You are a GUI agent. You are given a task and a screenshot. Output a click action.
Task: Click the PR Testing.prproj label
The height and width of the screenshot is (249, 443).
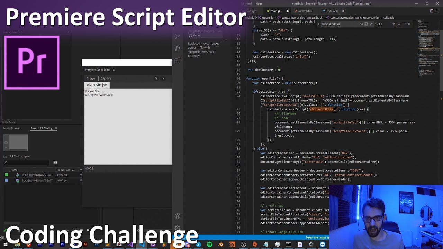point(20,156)
